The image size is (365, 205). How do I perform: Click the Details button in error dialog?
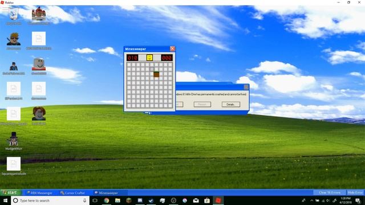[x=230, y=104]
